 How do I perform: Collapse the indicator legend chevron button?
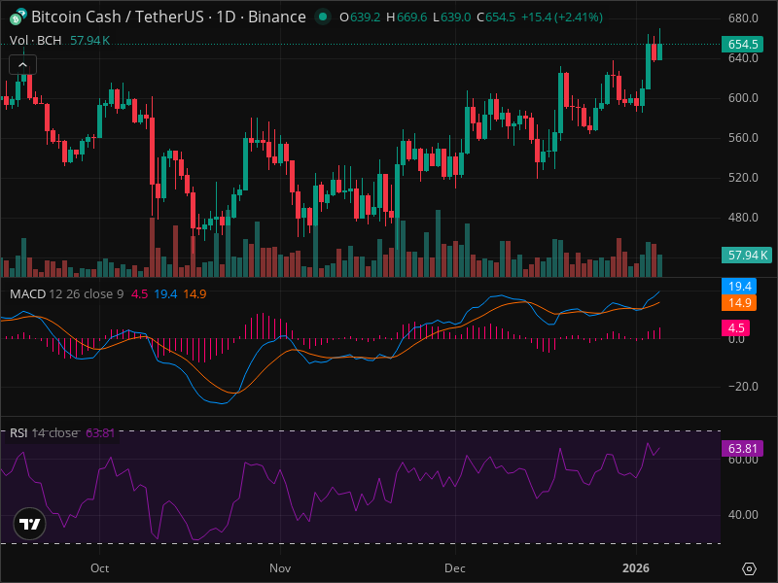(22, 65)
